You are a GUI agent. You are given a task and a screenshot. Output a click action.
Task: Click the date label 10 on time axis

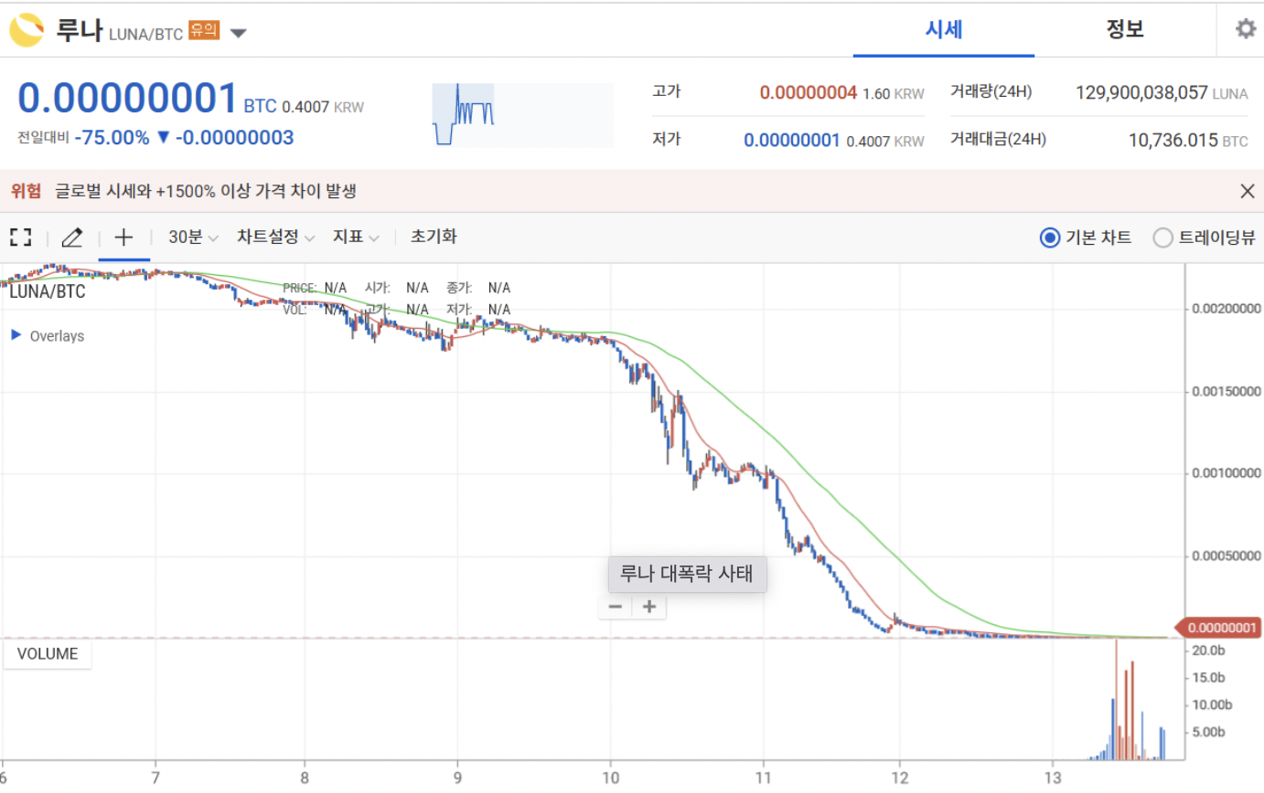[611, 778]
